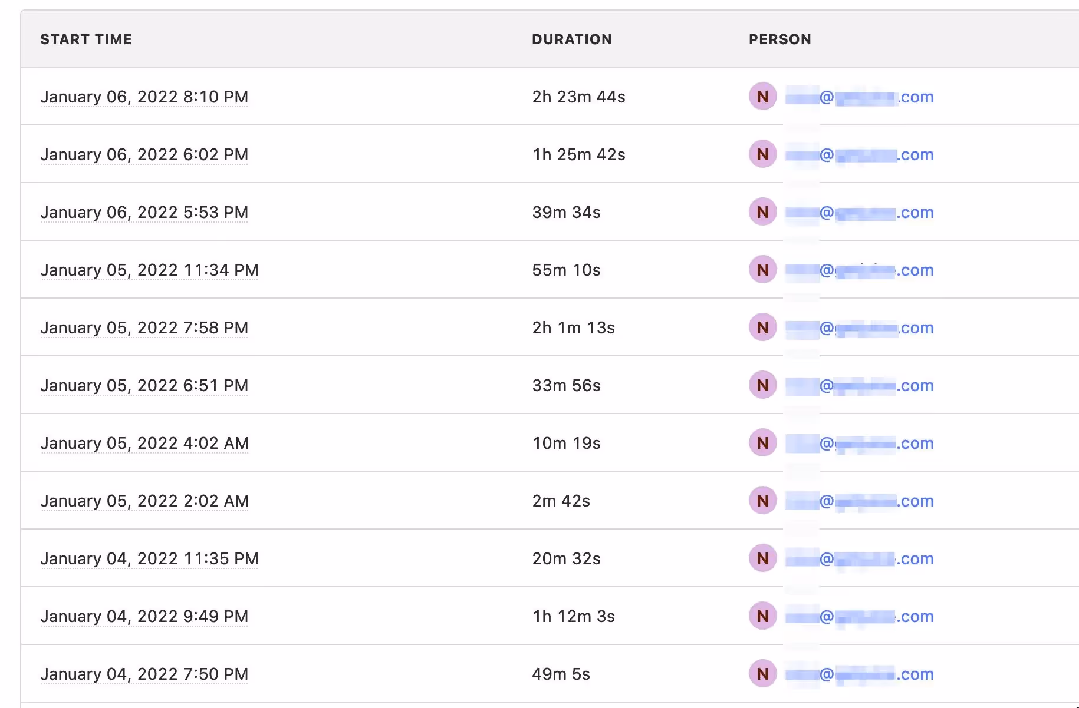Open the January 05, 2022 11:34 PM session
The height and width of the screenshot is (708, 1079).
pyautogui.click(x=149, y=270)
